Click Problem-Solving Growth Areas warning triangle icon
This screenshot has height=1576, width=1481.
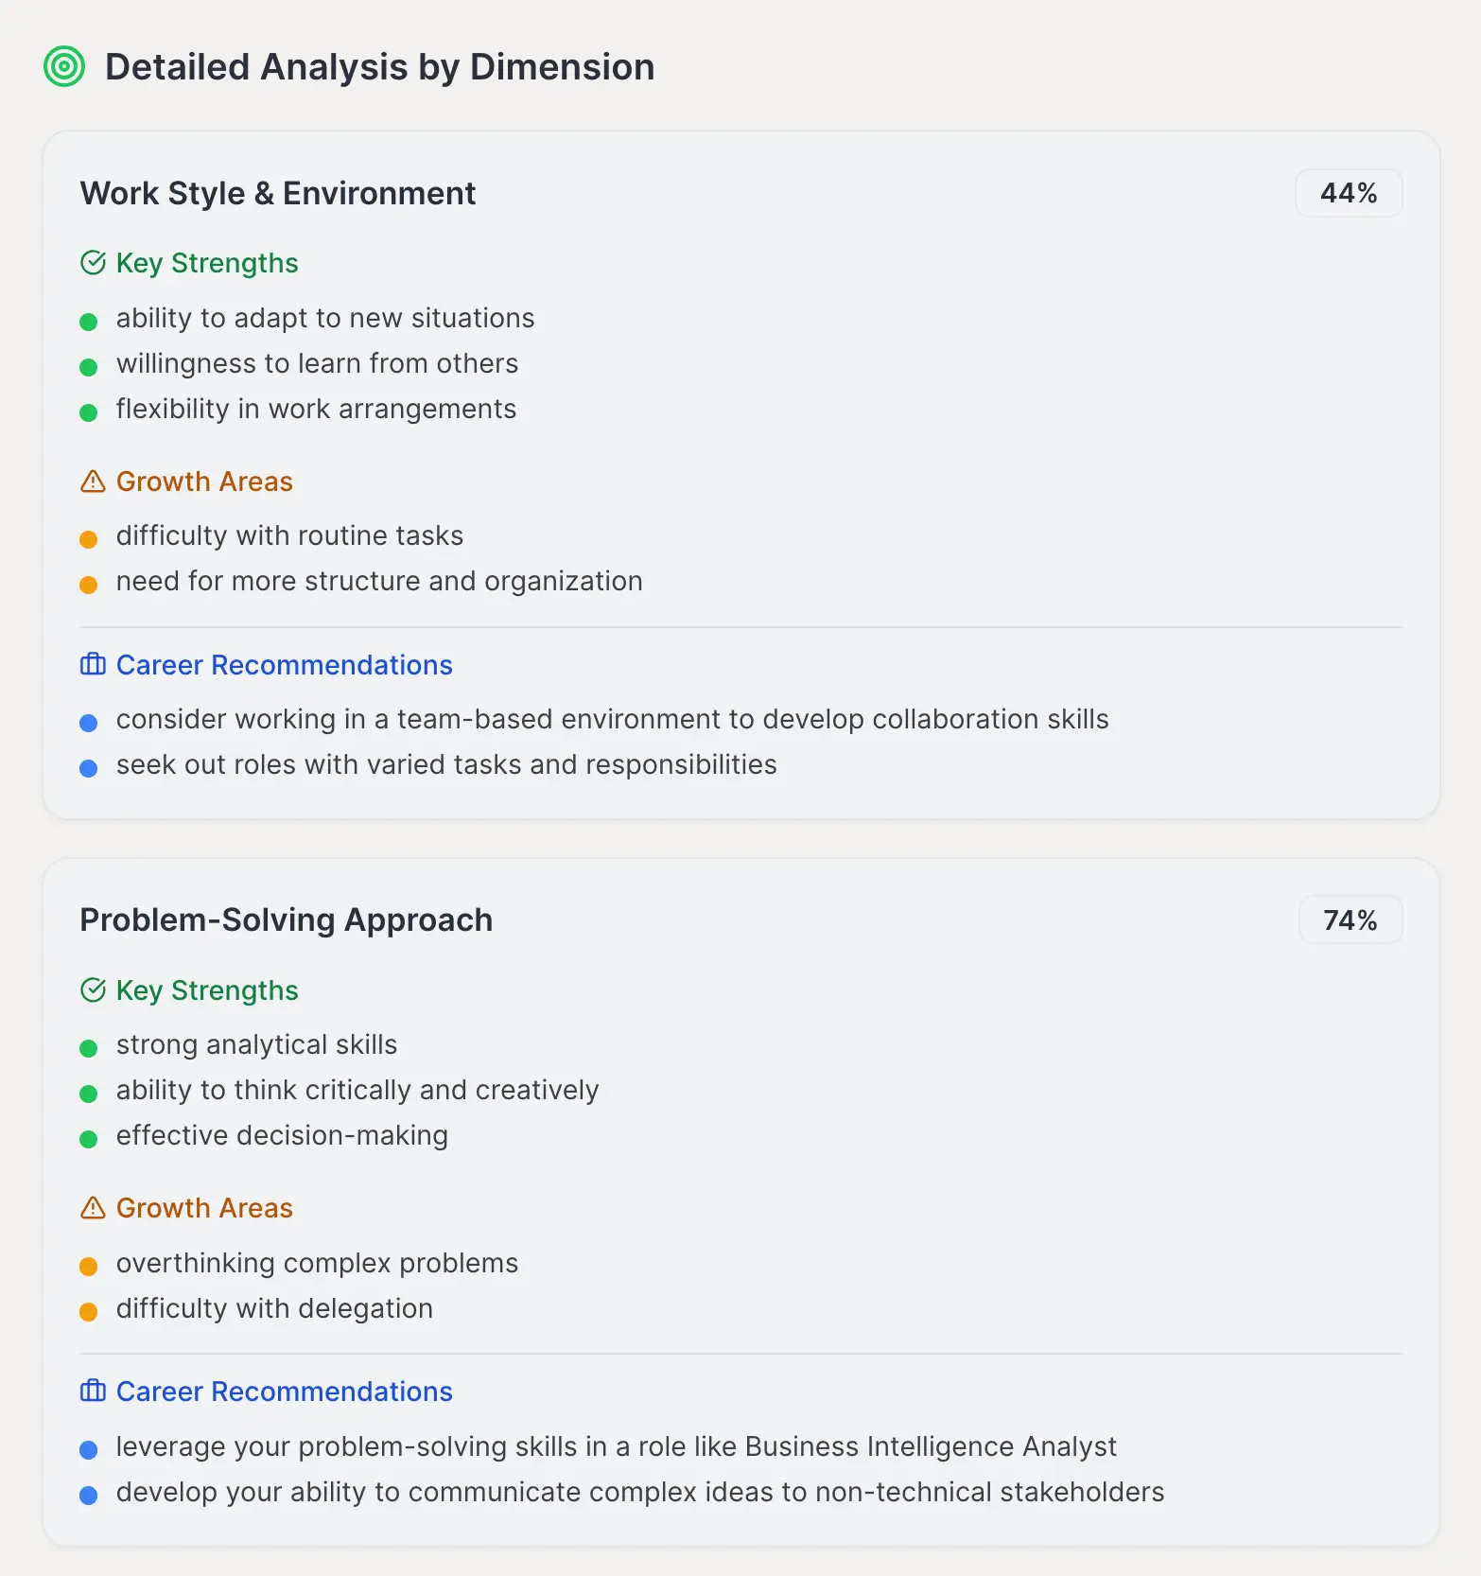(93, 1208)
